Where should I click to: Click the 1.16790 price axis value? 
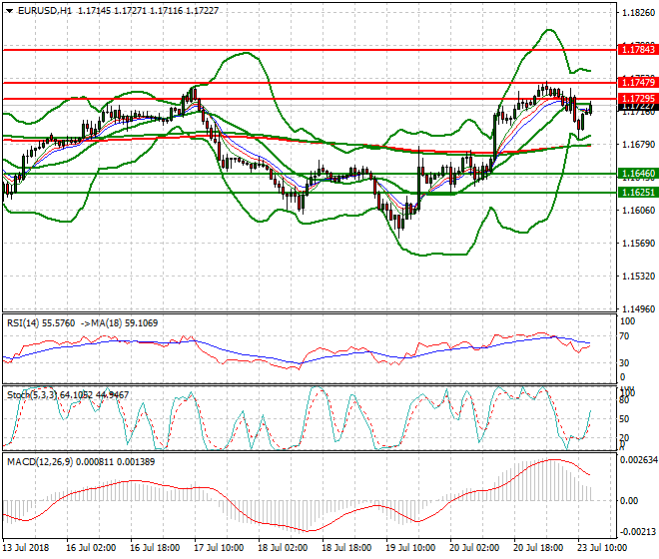click(638, 144)
